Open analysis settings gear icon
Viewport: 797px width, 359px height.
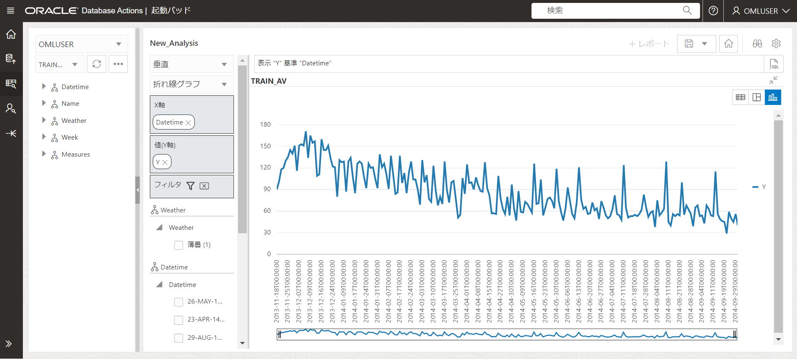(x=776, y=43)
